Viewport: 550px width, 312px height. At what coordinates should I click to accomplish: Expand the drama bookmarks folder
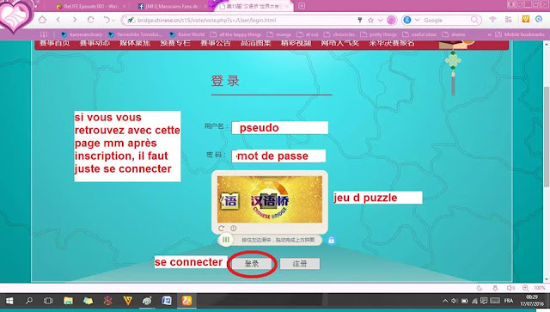[x=454, y=34]
